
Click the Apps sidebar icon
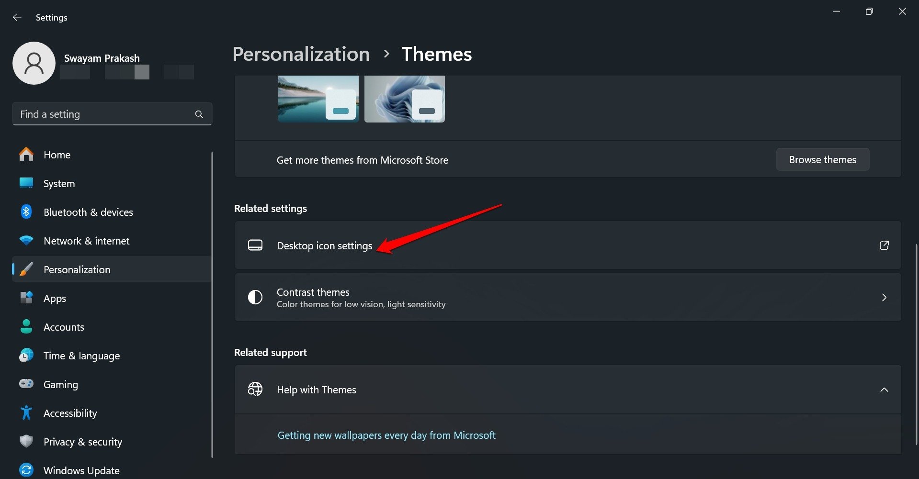click(x=26, y=298)
